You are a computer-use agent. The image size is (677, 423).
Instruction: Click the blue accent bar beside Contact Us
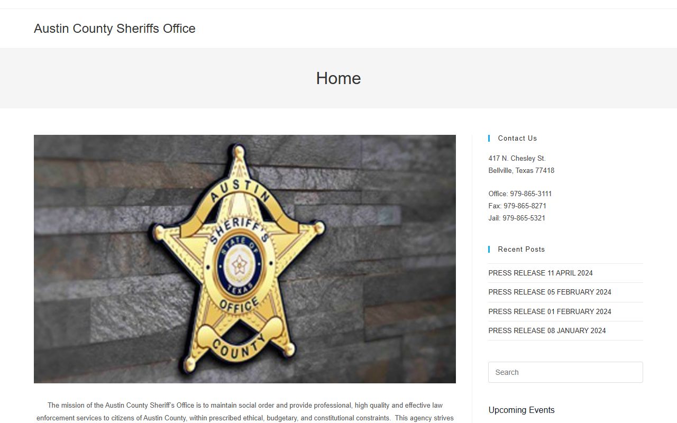point(489,138)
